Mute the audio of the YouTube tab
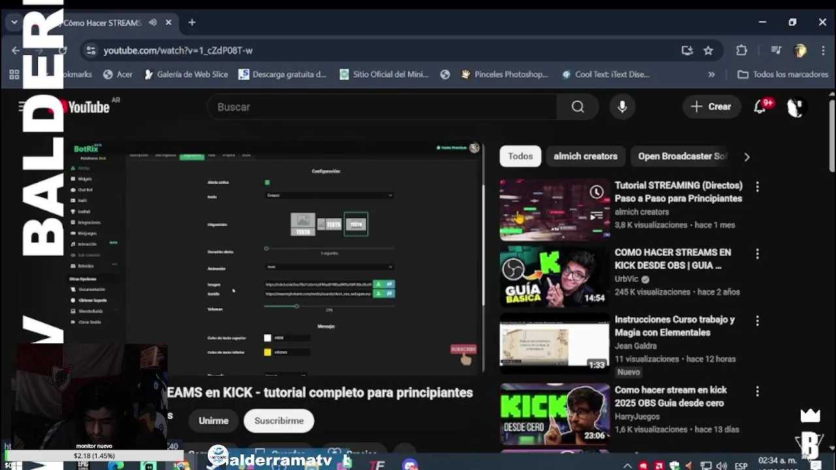 (153, 22)
